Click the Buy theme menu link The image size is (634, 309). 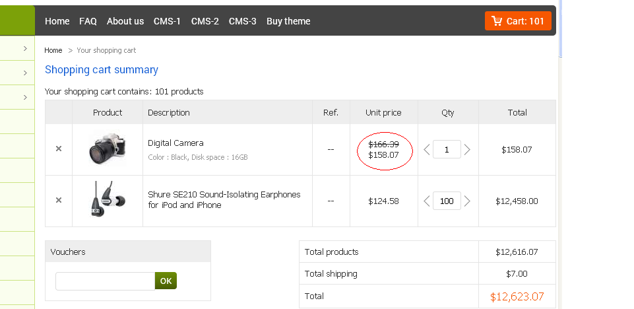(x=288, y=21)
